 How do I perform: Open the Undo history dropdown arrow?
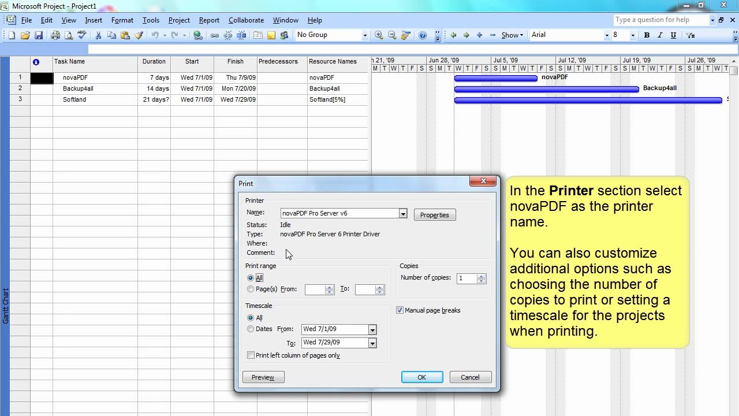(165, 35)
